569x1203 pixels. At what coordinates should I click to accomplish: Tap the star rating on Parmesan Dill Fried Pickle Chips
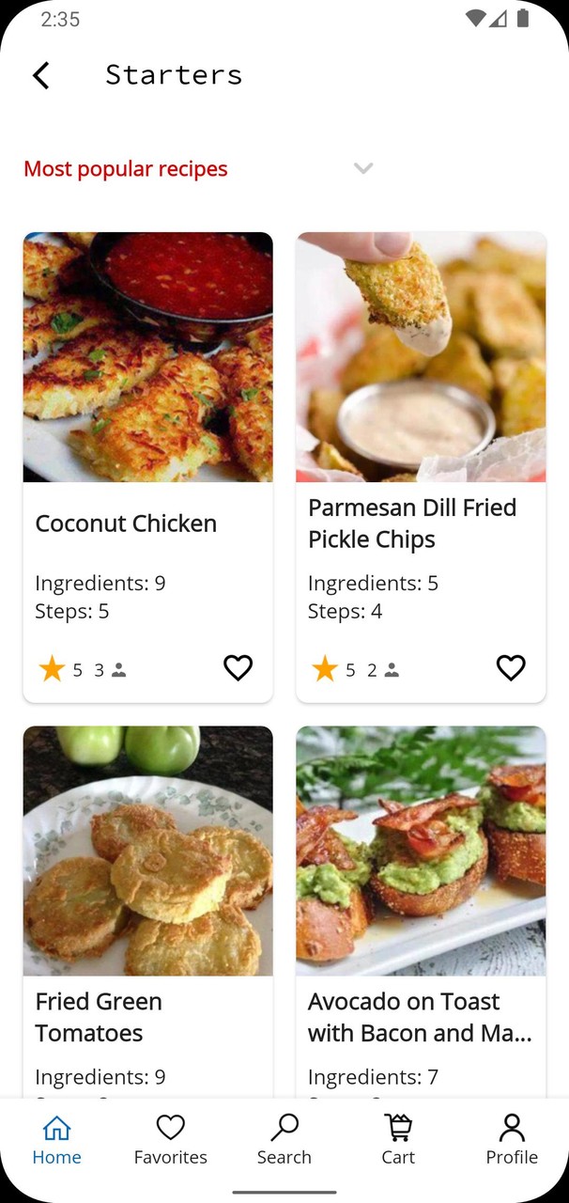[x=325, y=668]
